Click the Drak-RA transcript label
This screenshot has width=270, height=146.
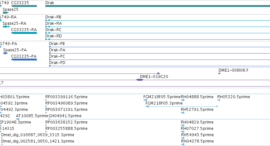point(54,23)
